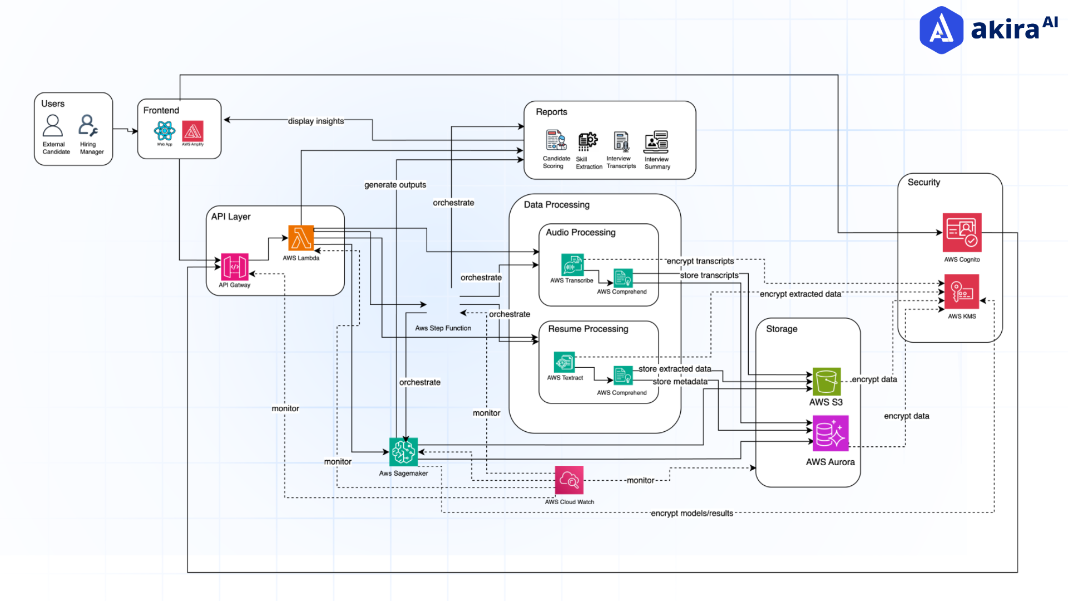Click the AWS Textract icon
This screenshot has width=1068, height=601.
pyautogui.click(x=564, y=363)
